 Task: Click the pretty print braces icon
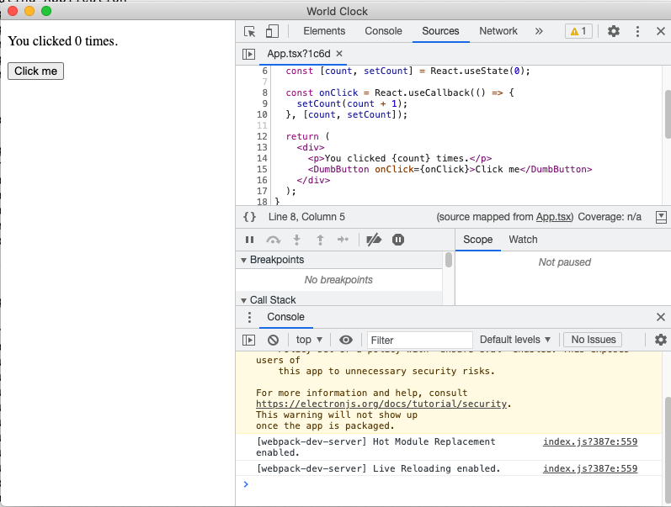249,217
